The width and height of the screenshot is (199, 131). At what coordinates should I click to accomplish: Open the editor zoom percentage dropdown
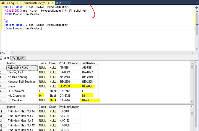tap(9, 53)
